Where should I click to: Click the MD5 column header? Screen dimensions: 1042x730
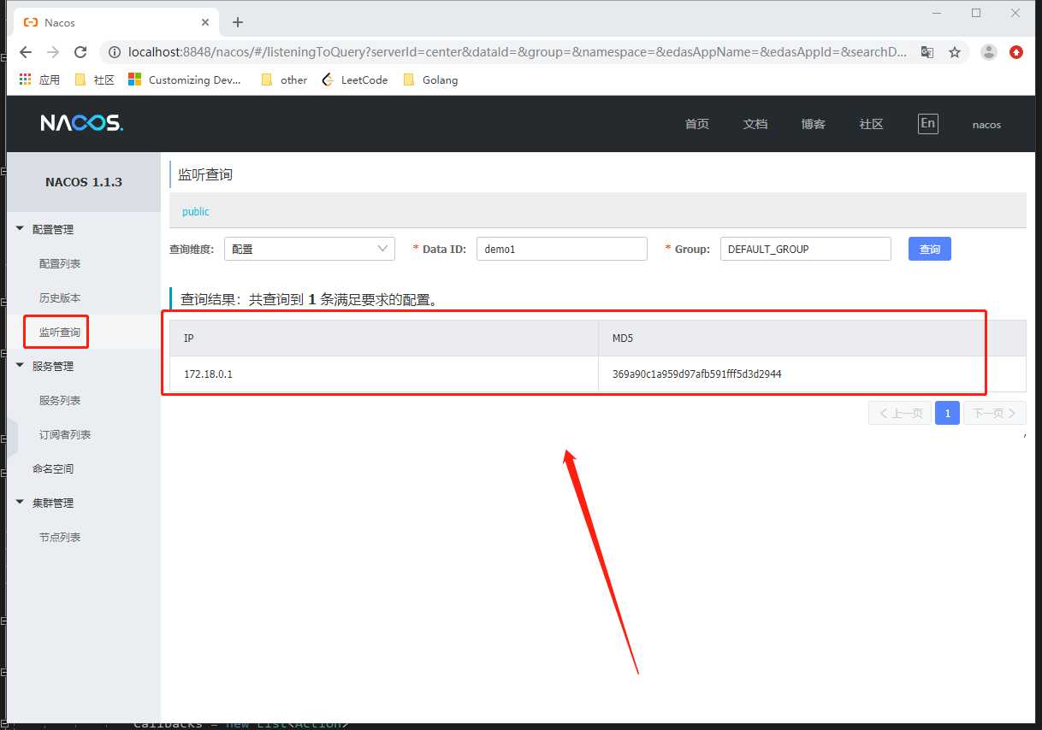(x=812, y=339)
